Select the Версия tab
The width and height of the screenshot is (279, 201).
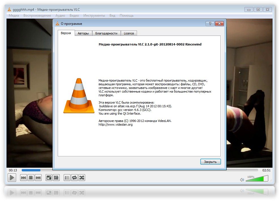[66, 33]
